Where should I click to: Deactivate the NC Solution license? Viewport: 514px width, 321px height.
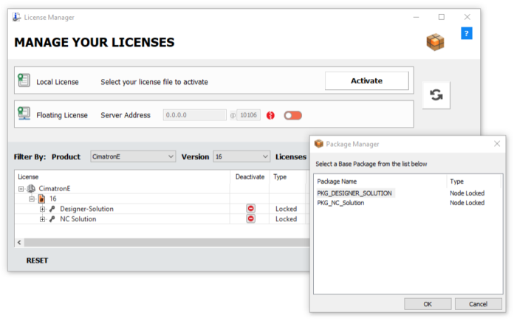(x=250, y=220)
